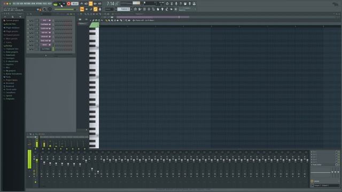Open the HELP menu
This screenshot has height=192, width=342.
(50, 4)
